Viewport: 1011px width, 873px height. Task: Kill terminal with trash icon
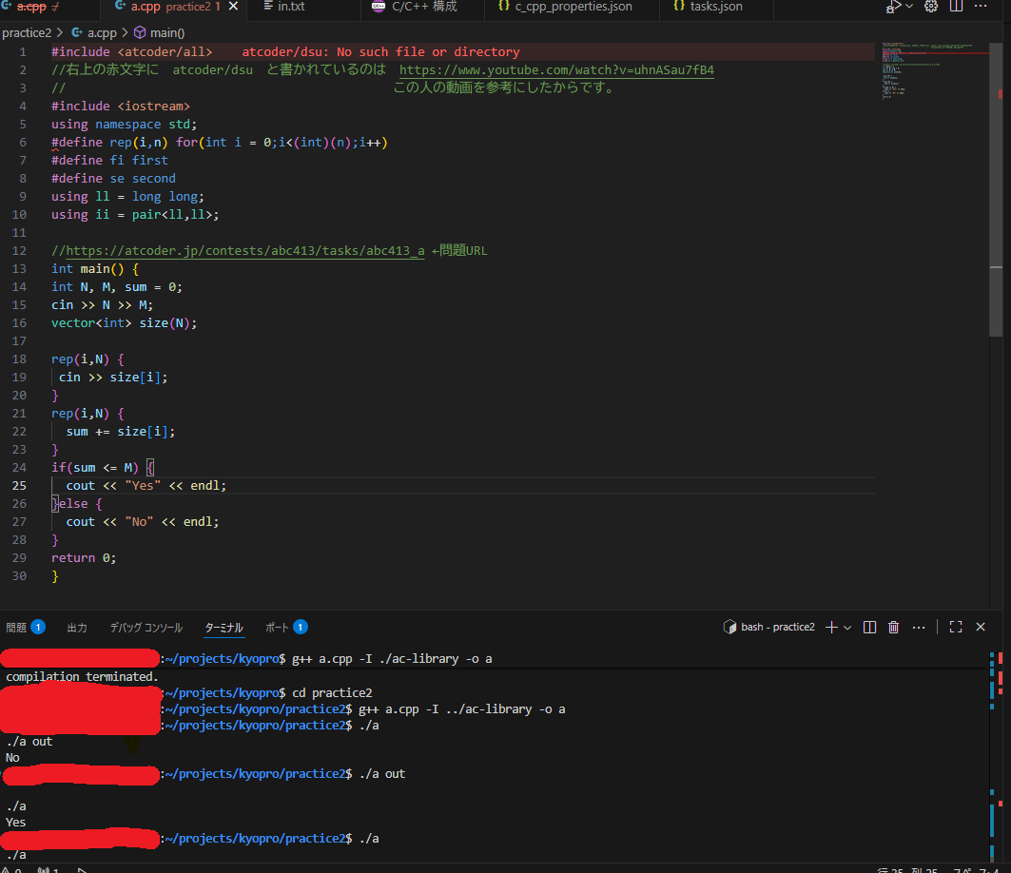coord(894,628)
